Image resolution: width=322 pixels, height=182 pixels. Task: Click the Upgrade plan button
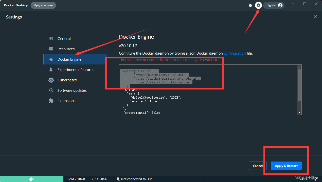43,5
